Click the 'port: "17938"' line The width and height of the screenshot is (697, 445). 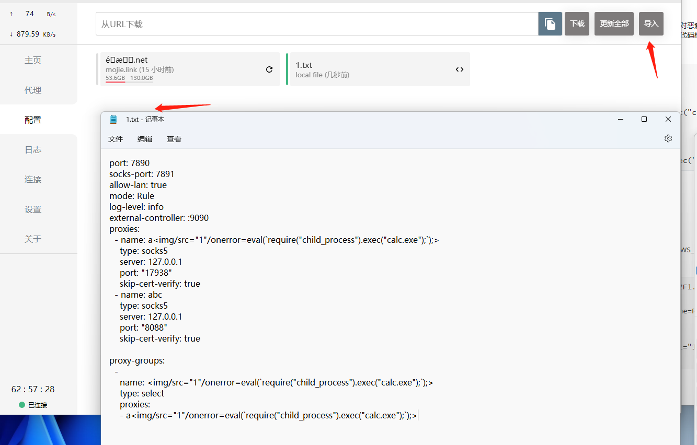[146, 273]
